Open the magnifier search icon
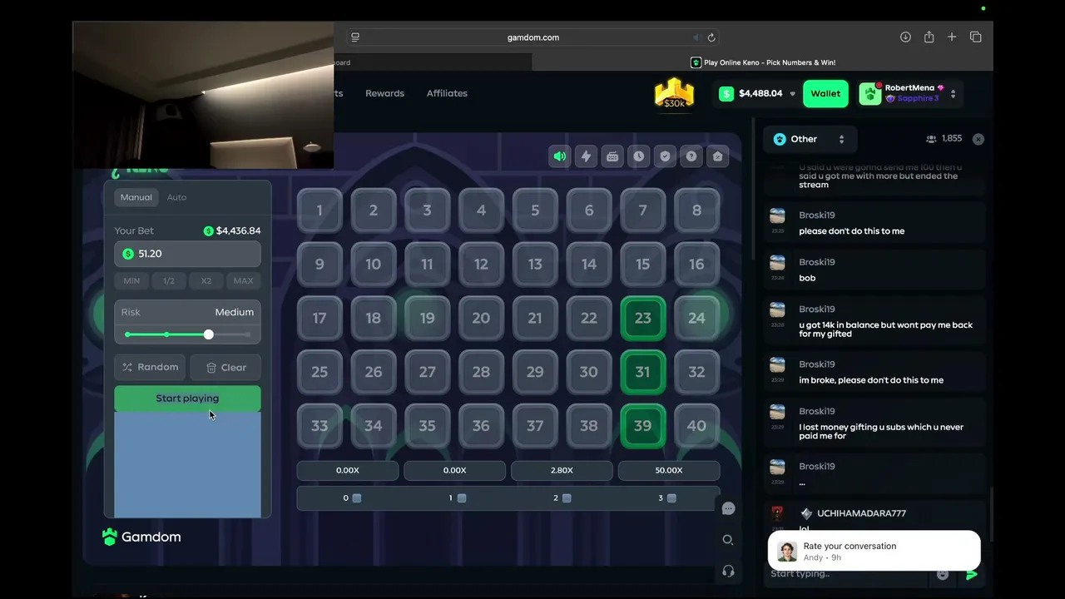 (728, 540)
